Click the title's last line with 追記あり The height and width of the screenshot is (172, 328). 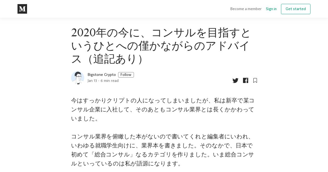[x=107, y=59]
